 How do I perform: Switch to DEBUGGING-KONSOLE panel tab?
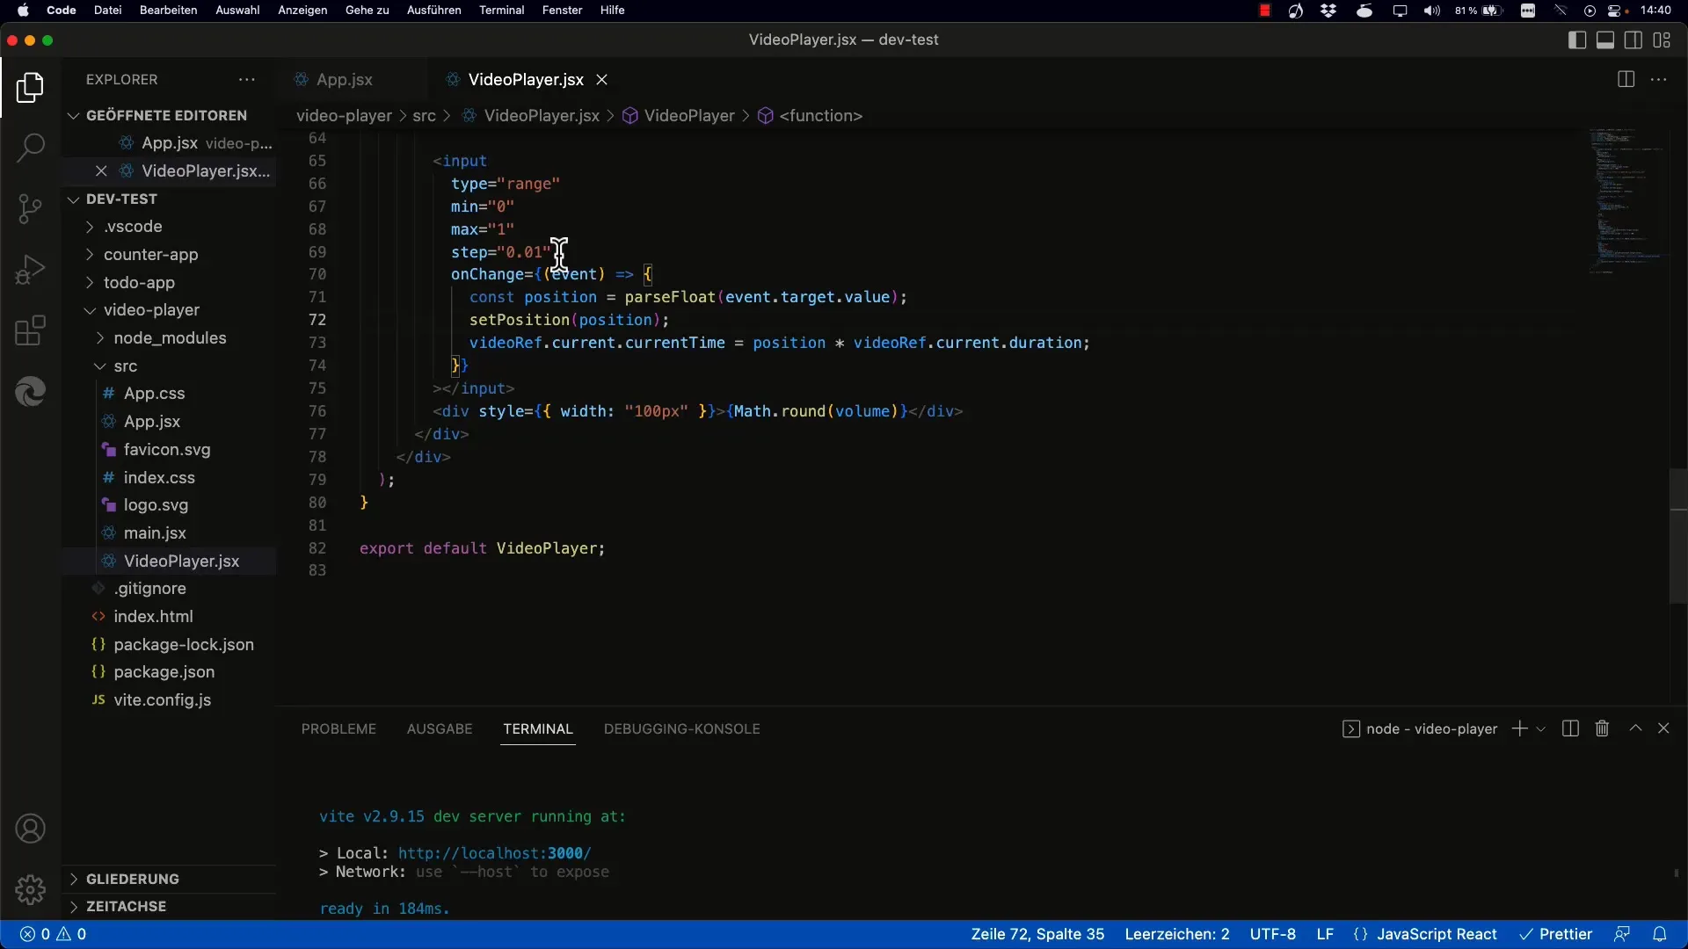pos(681,728)
